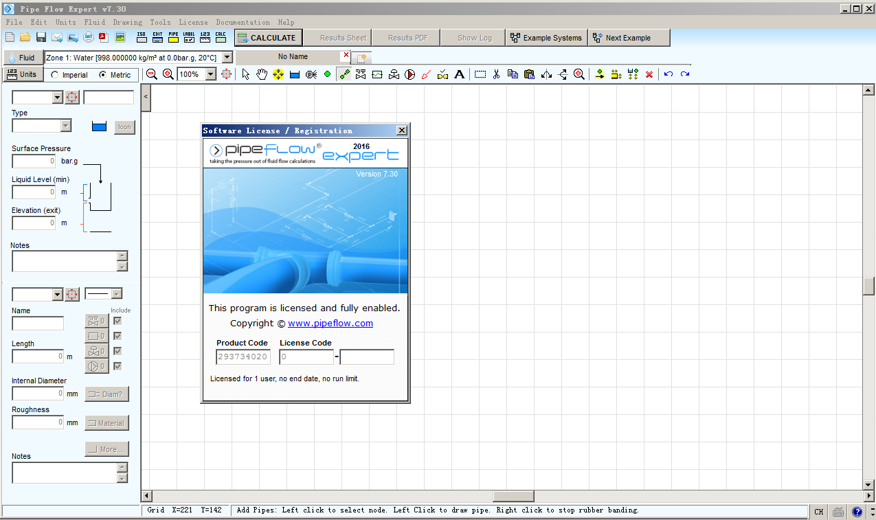876x520 pixels.
Task: Open the Documentation menu
Action: point(243,22)
